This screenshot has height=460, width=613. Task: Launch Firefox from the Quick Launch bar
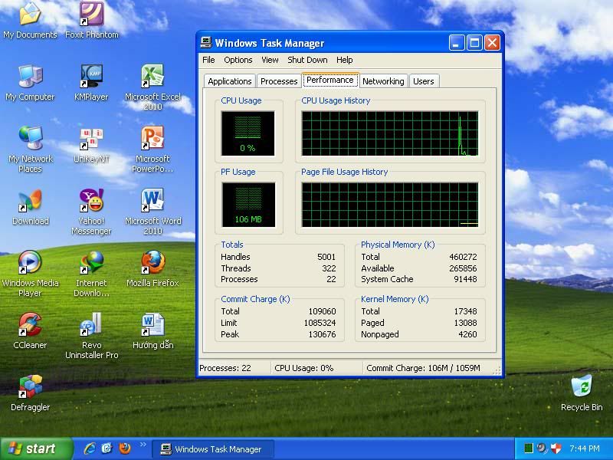(x=125, y=449)
